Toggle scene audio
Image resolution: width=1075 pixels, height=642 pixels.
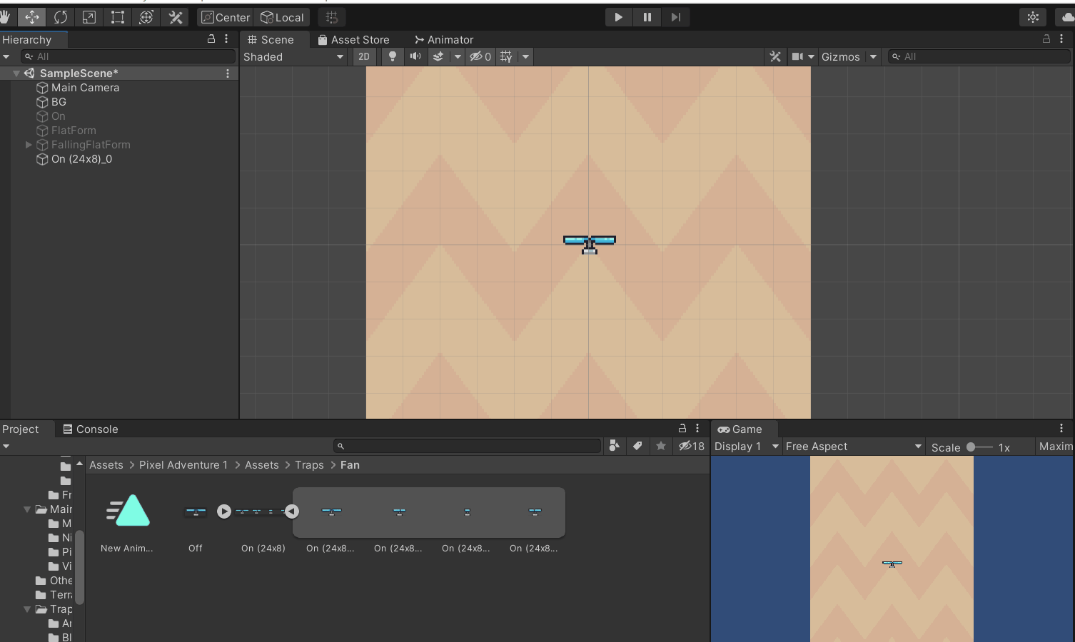coord(415,56)
